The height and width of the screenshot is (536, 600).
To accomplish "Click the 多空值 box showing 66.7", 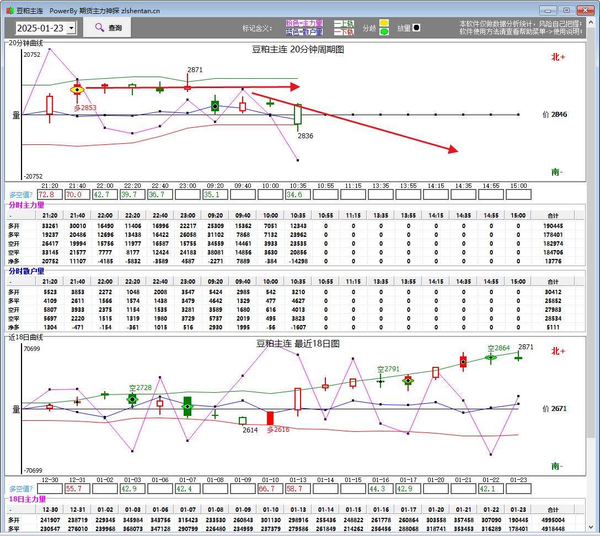I will coord(270,489).
